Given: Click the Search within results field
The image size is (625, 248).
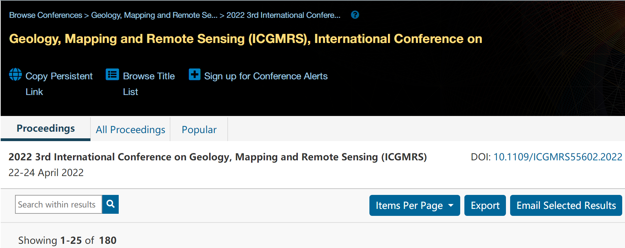Looking at the screenshot, I should coord(59,204).
